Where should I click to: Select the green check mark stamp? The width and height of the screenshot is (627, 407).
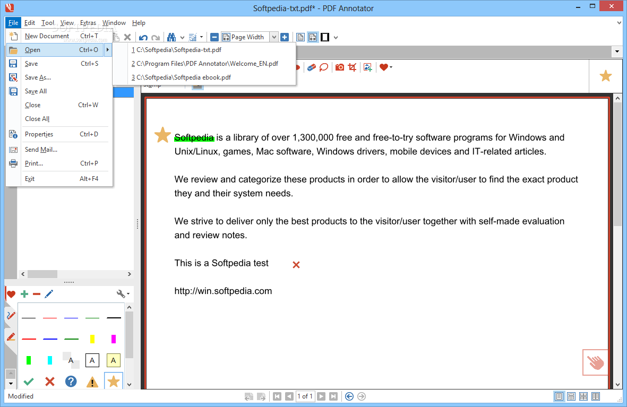pos(28,382)
